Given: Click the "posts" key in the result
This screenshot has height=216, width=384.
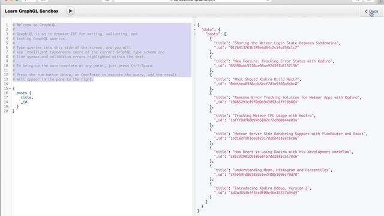Looking at the screenshot, I should (x=212, y=34).
